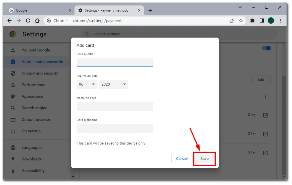Focus the Name on card field
292x185 pixels.
click(115, 106)
